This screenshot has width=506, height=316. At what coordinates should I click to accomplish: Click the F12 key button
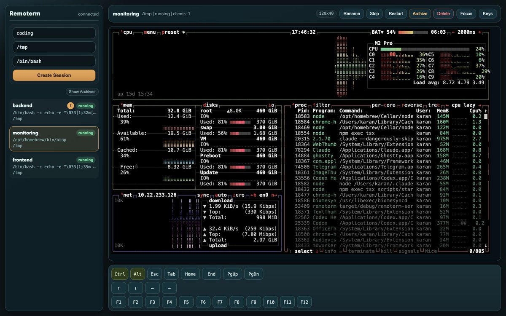click(305, 302)
